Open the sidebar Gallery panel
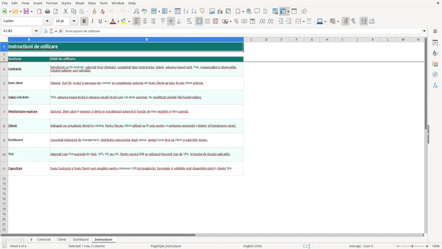Viewport: 442px width, 249px height. tap(435, 64)
